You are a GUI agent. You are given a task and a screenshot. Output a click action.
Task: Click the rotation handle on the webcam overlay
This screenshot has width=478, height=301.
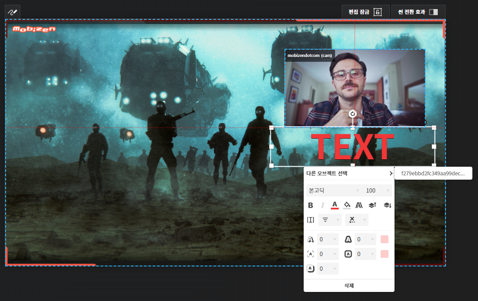(x=353, y=114)
